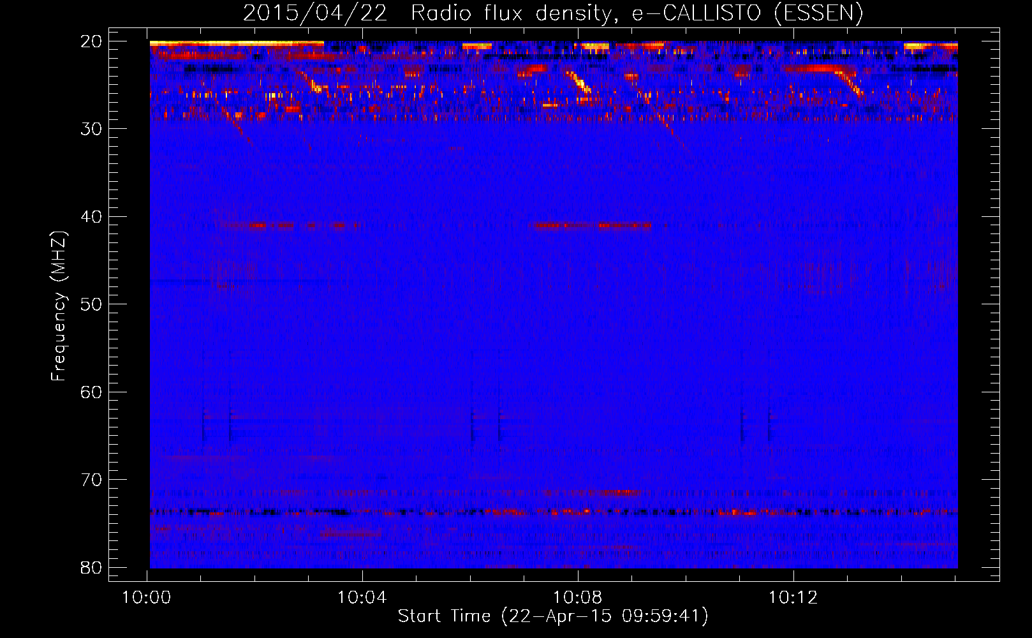Click the 70 frequency tick label

92,480
